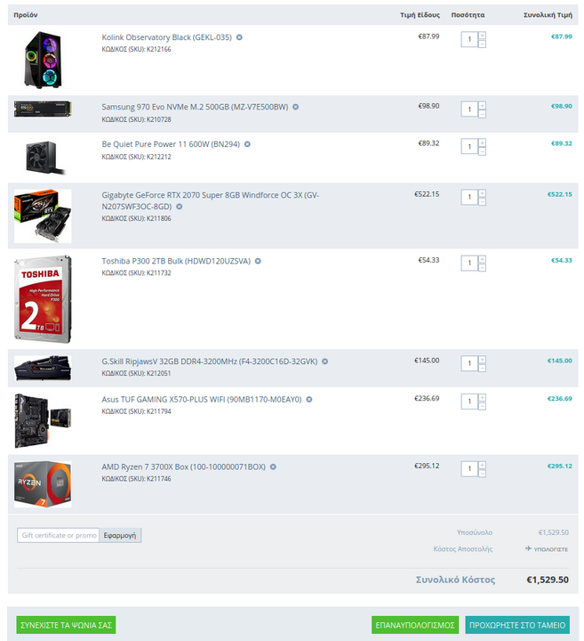584x641 pixels.
Task: Increase quantity of Kolink Observatory case
Action: (x=482, y=36)
